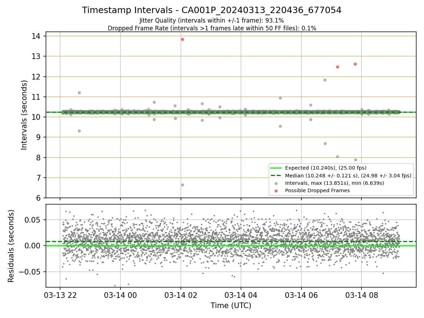Click the red dropped-frame point near 13.85 seconds
Screen dimensions: 424x318
182,39
